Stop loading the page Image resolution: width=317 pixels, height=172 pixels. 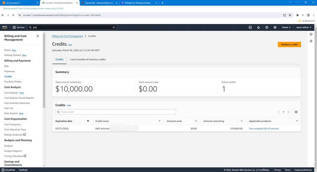click(x=13, y=15)
